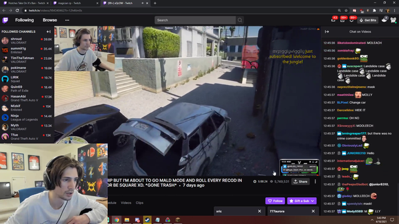Click the Get Bits button
The height and width of the screenshot is (224, 399).
368,20
